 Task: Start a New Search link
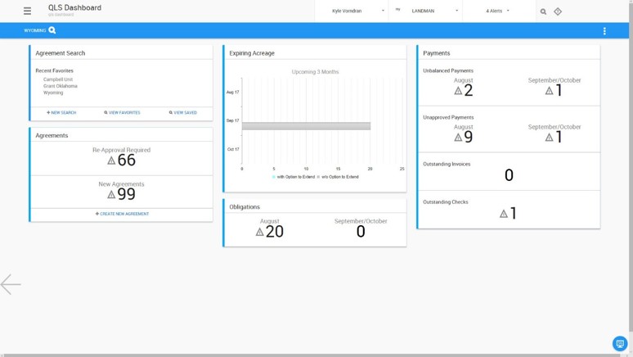[x=61, y=113]
